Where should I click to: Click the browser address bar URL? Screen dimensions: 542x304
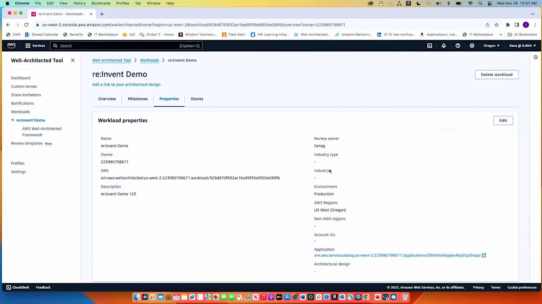pyautogui.click(x=193, y=25)
